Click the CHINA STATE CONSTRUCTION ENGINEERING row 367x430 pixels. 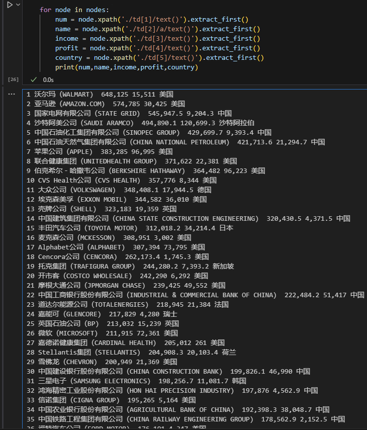tap(189, 219)
